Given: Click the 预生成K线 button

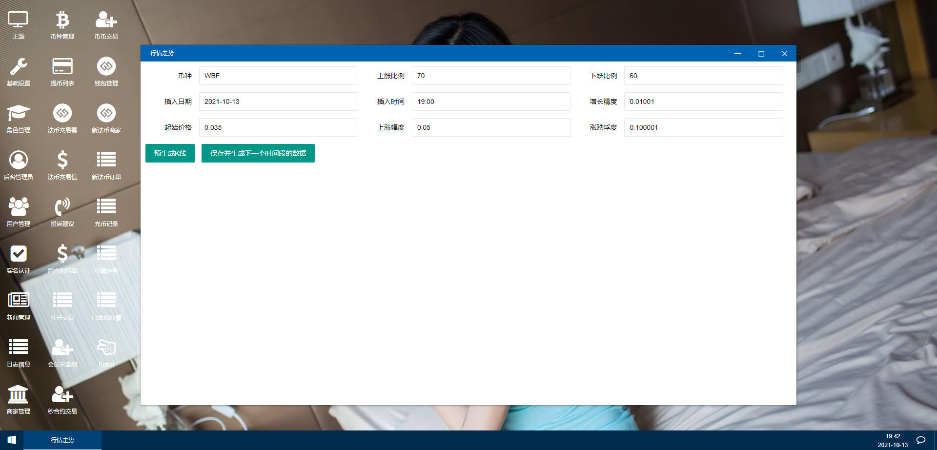Looking at the screenshot, I should (x=170, y=153).
